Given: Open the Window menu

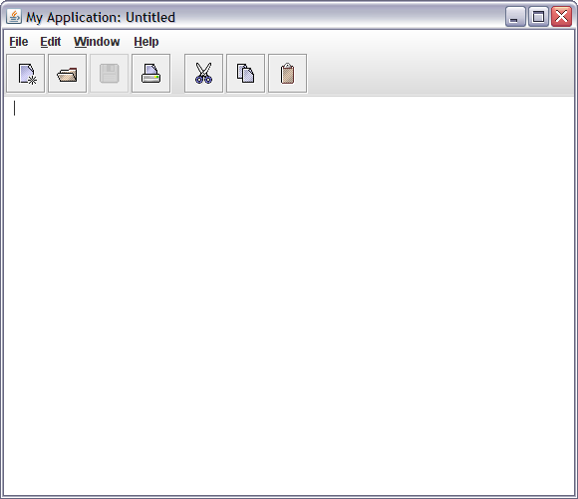Looking at the screenshot, I should click(x=97, y=42).
